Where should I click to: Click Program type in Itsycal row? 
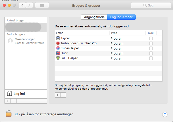pyautogui.click(x=117, y=39)
